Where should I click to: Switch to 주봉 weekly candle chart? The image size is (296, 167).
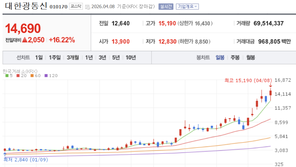(235, 57)
